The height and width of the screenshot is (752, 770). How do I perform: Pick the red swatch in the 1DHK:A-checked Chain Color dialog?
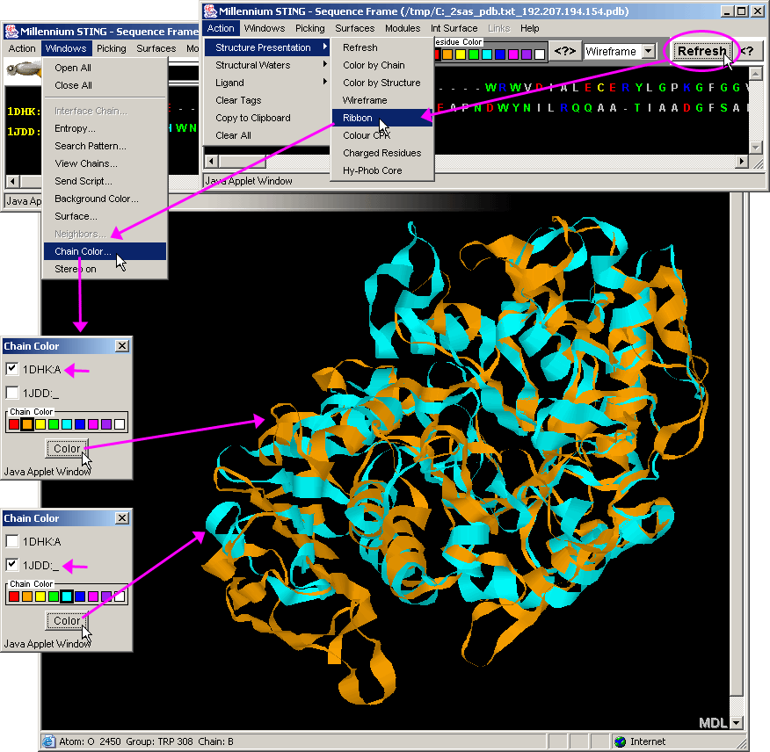point(14,424)
